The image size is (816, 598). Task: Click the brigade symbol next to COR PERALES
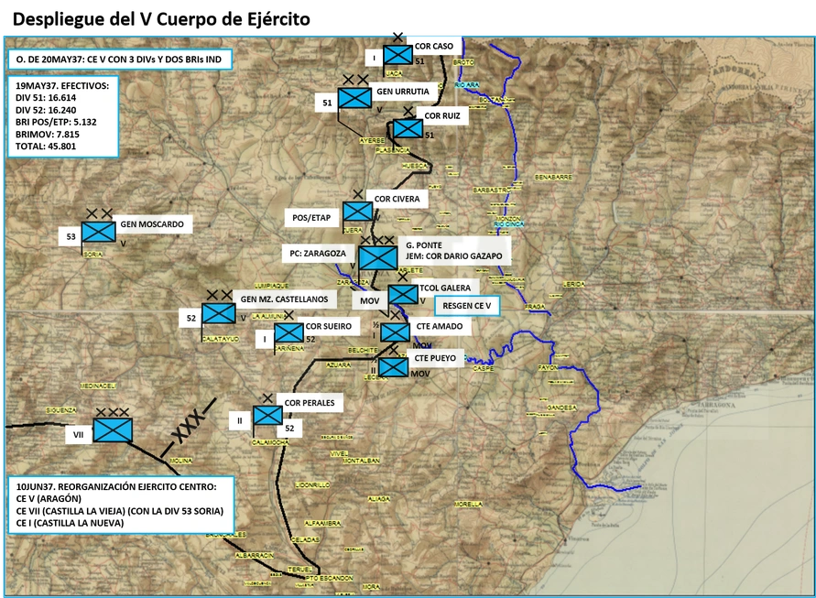pos(267,416)
